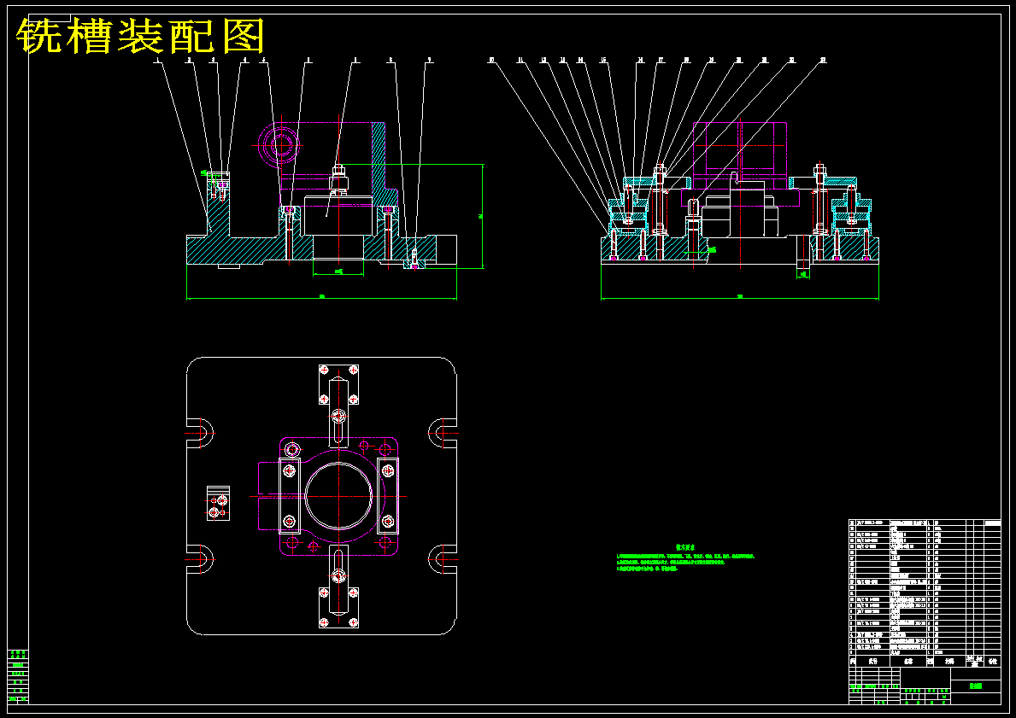Select part balloon number 9 label
This screenshot has width=1016, height=718.
click(428, 61)
